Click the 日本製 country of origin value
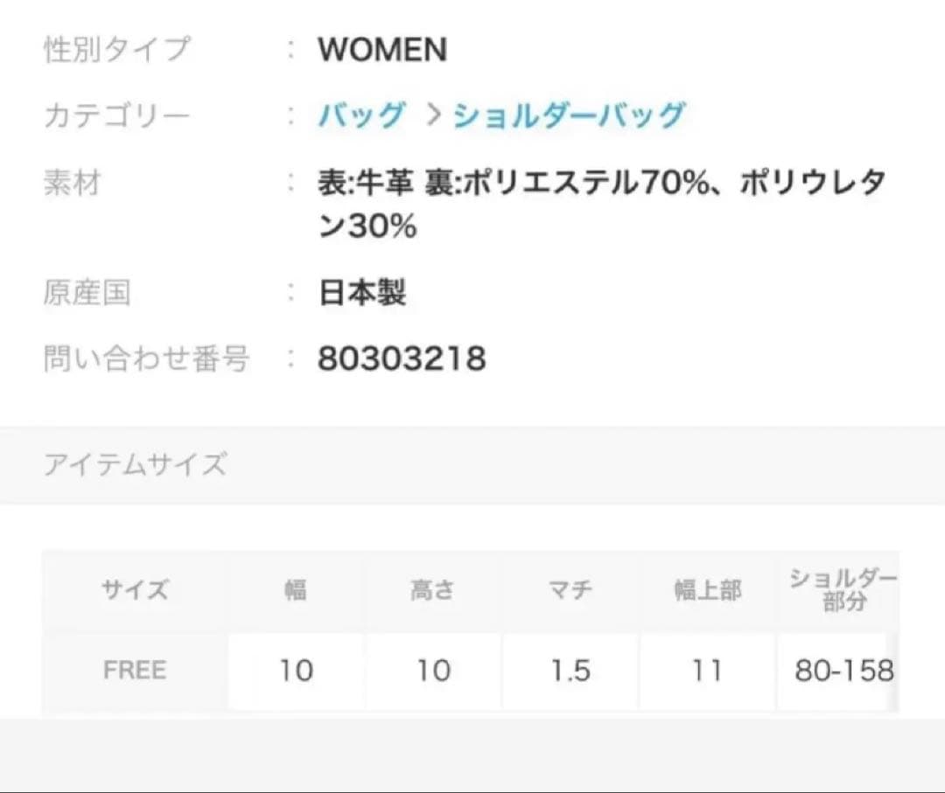945x793 pixels. [362, 293]
